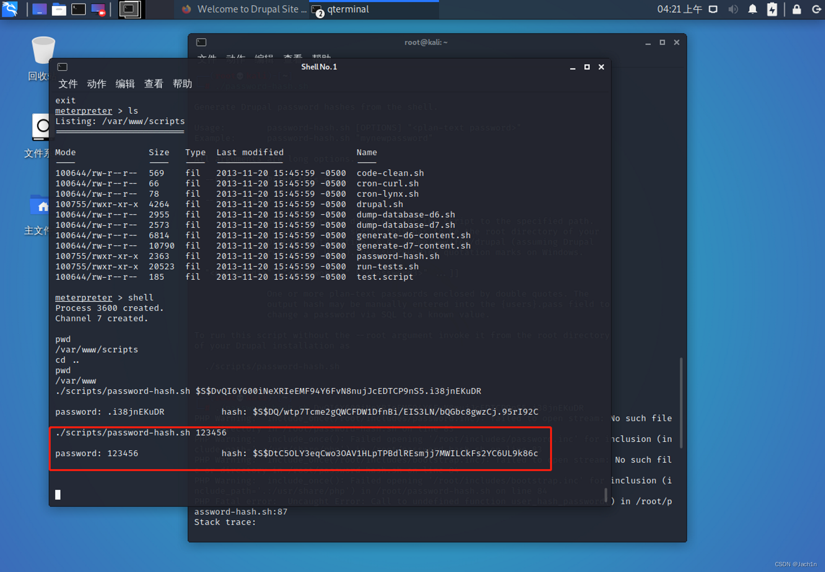Lock the screen with the padlock icon
This screenshot has height=572, width=825.
pos(796,9)
